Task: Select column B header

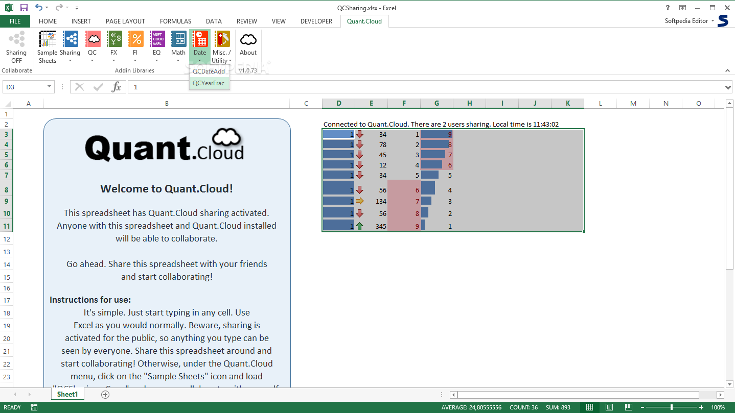Action: tap(167, 104)
